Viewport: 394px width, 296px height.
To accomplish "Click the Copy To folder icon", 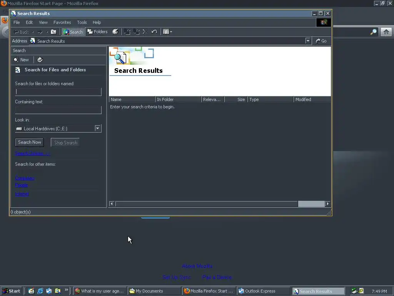I will click(137, 32).
